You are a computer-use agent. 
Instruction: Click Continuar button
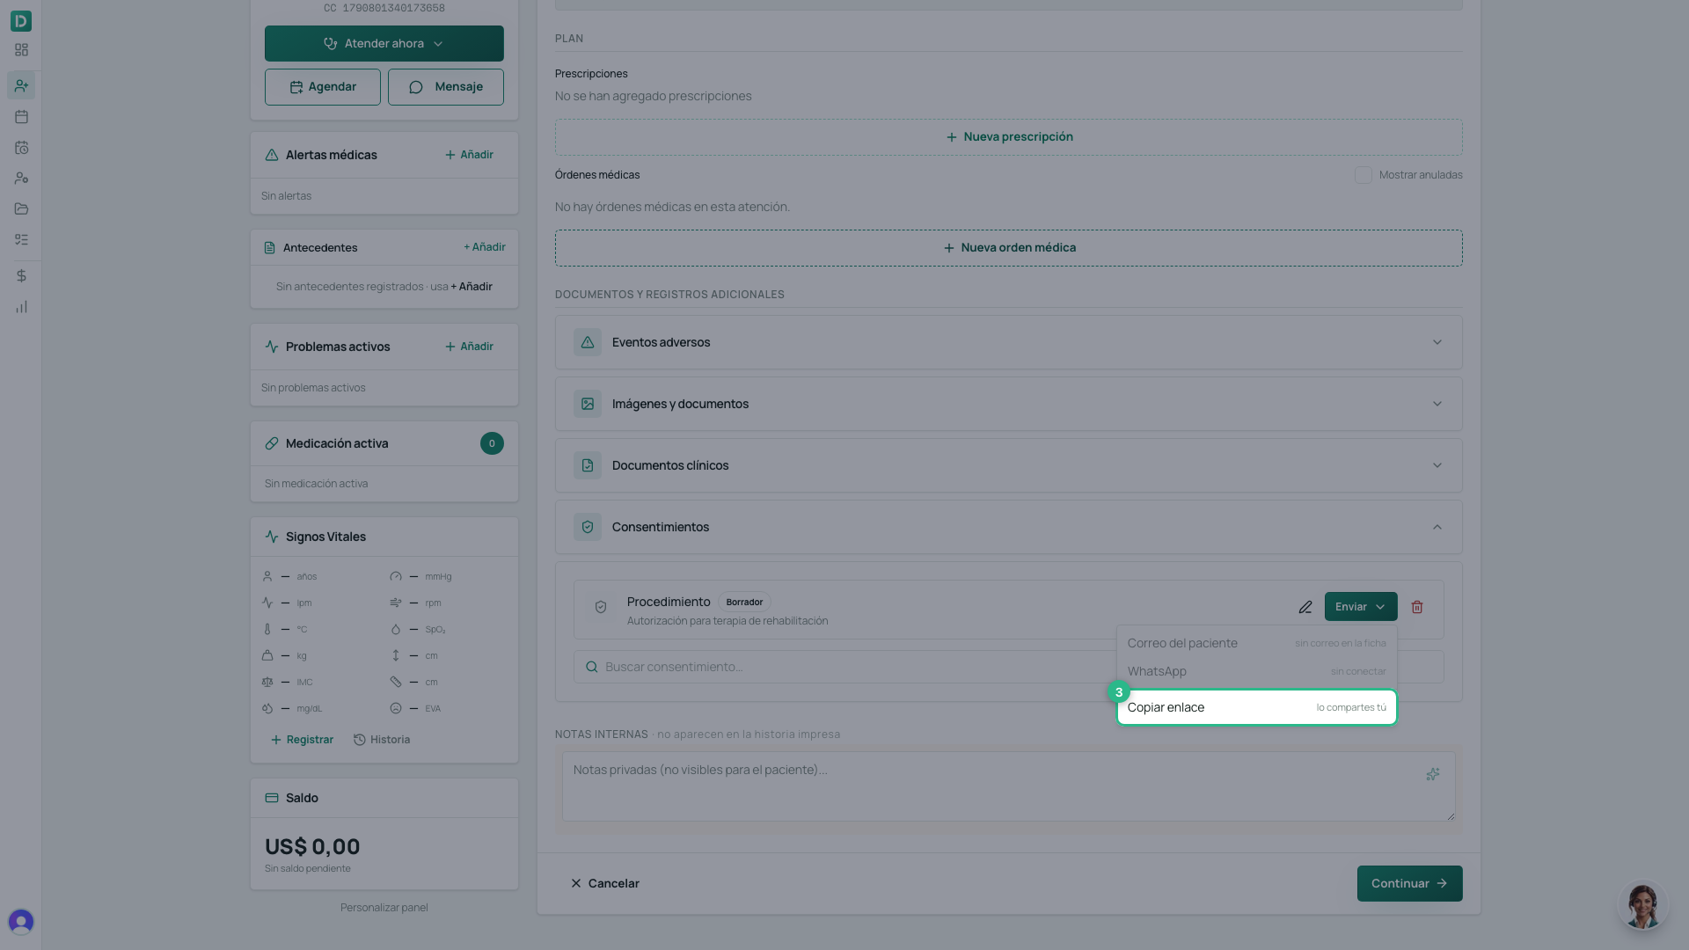[x=1409, y=883]
